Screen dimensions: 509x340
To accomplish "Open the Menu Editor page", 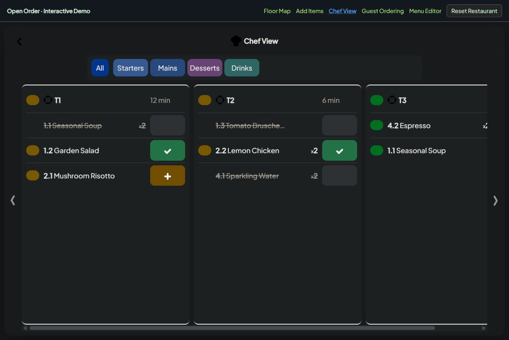I will coord(425,11).
